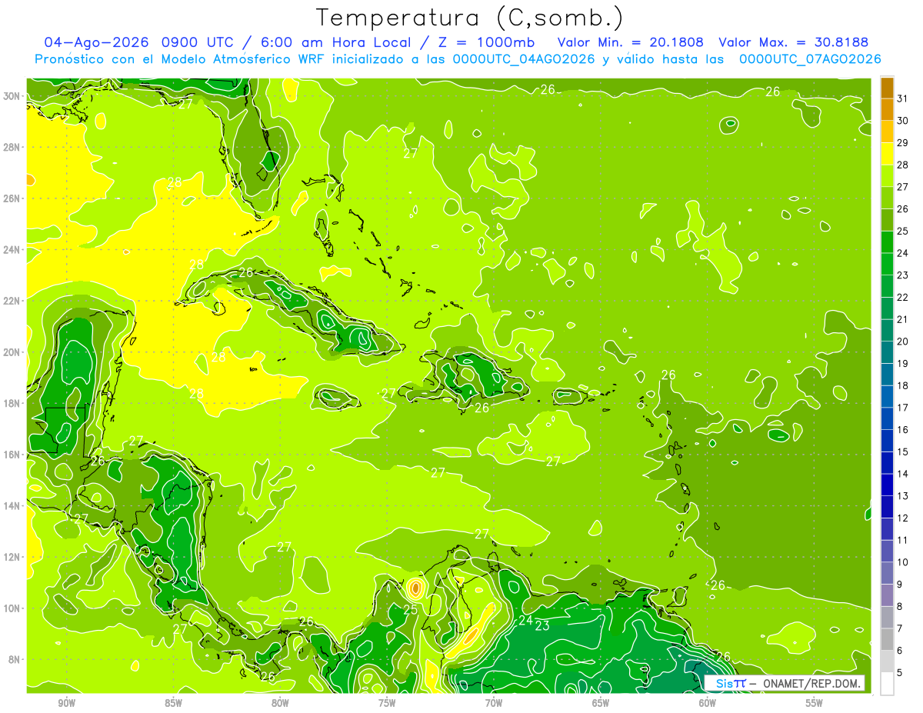Click the legend swatch between 24 and 25

[x=887, y=242]
